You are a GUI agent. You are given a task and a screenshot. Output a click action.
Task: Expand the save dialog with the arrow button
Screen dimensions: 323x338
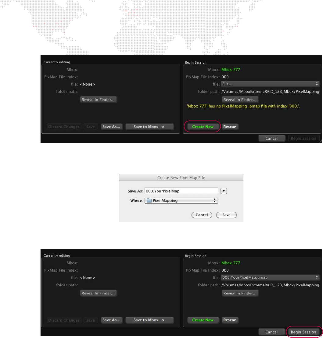[224, 191]
